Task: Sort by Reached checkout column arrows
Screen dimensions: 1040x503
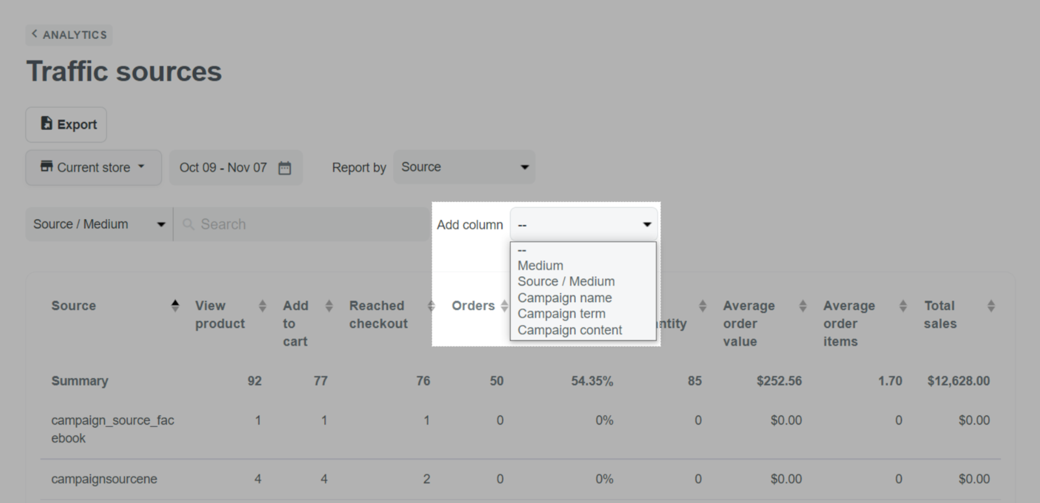Action: (431, 305)
